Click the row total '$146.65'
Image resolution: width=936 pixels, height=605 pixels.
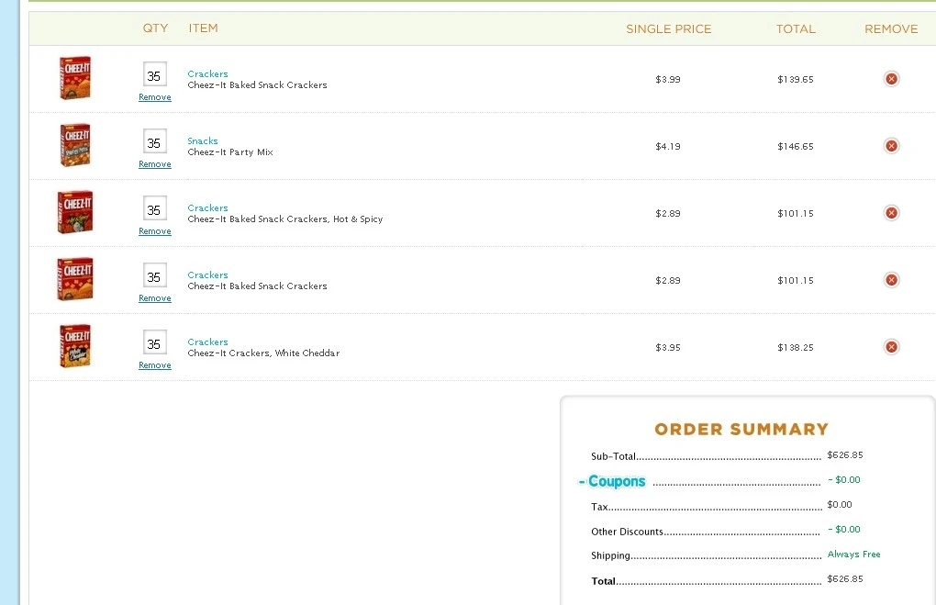(x=796, y=146)
